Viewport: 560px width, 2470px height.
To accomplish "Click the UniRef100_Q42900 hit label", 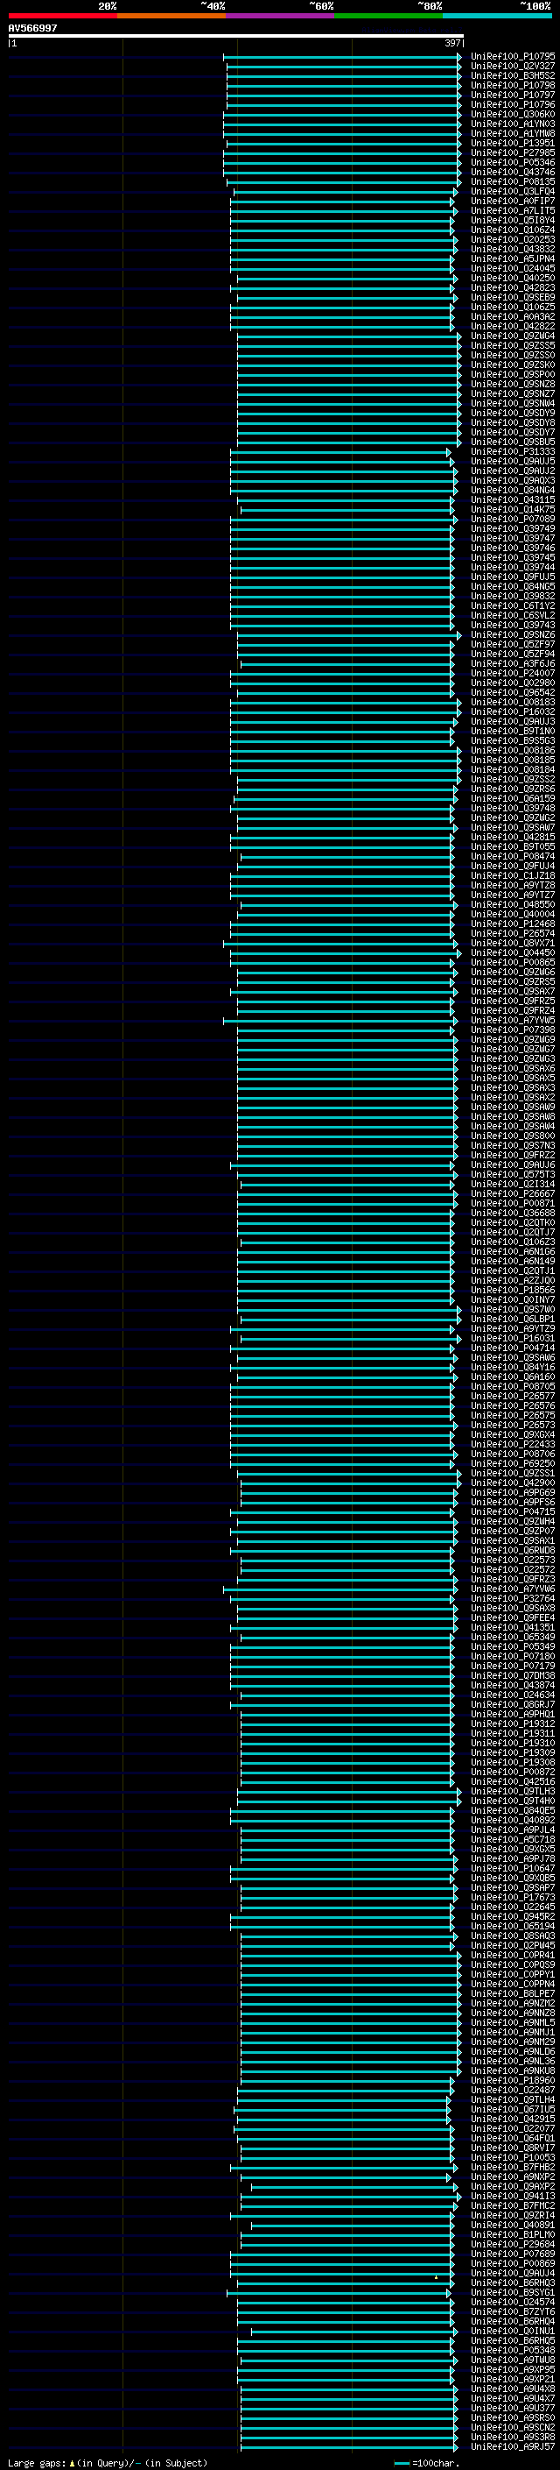I will 513,1483.
